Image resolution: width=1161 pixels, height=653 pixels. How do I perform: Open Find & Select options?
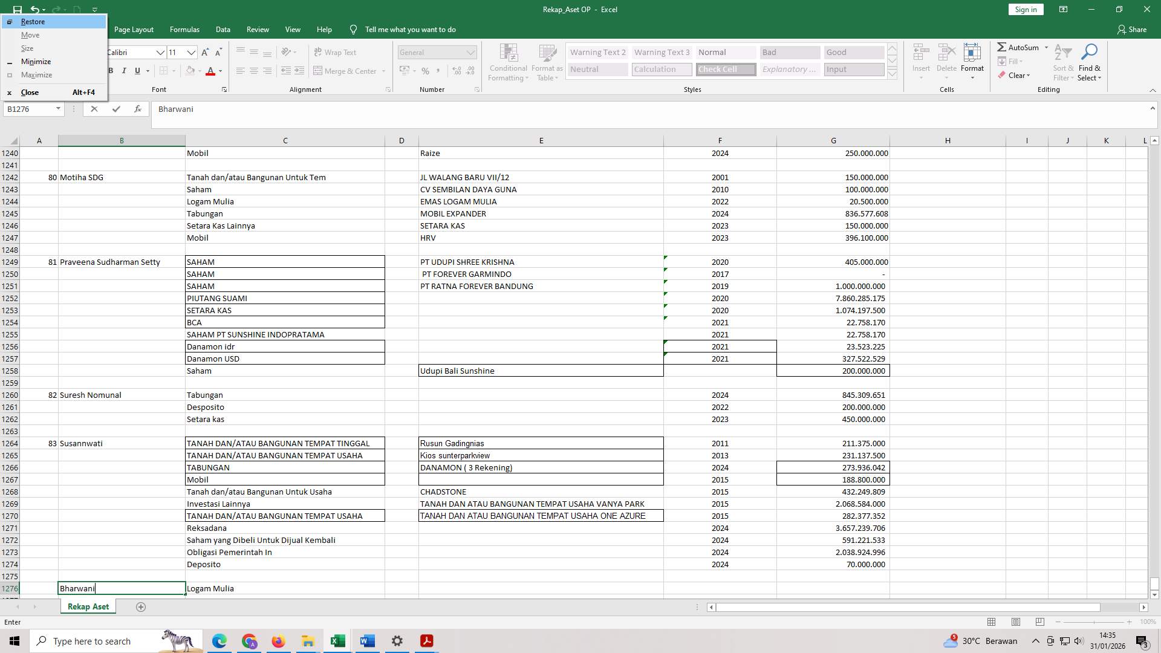coord(1090,62)
